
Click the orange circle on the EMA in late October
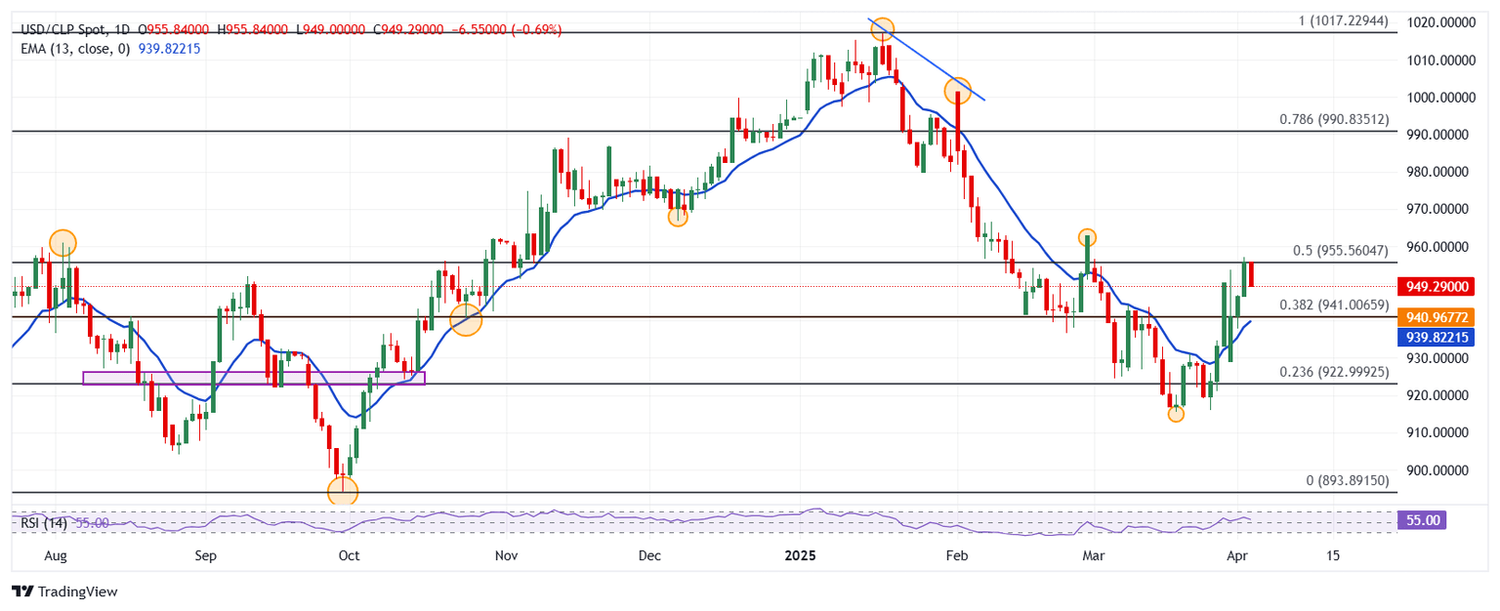coord(466,319)
